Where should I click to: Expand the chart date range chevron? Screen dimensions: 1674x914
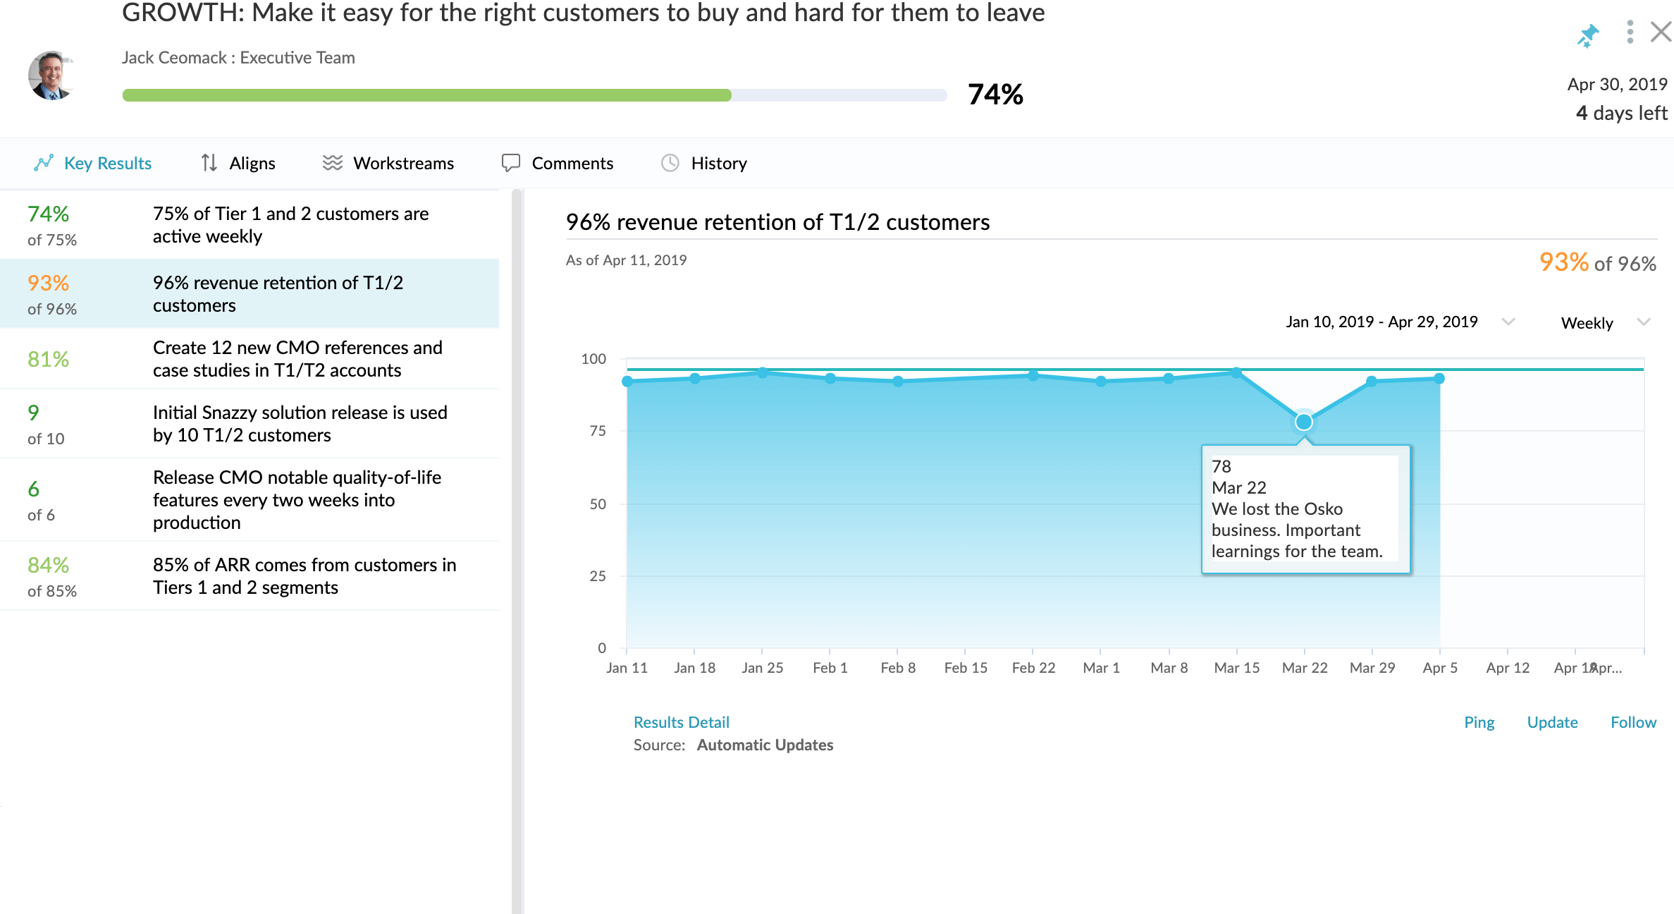[1508, 322]
